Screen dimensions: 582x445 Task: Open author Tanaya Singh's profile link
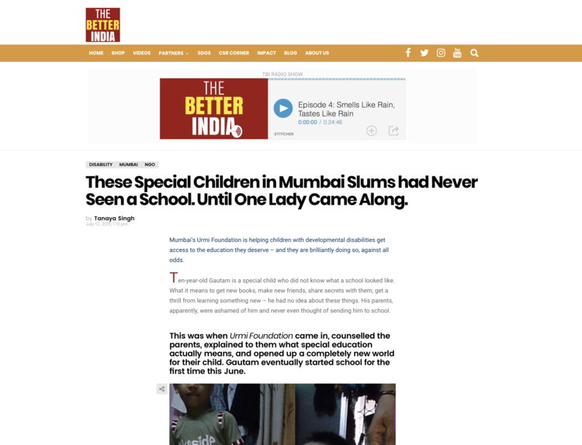114,218
